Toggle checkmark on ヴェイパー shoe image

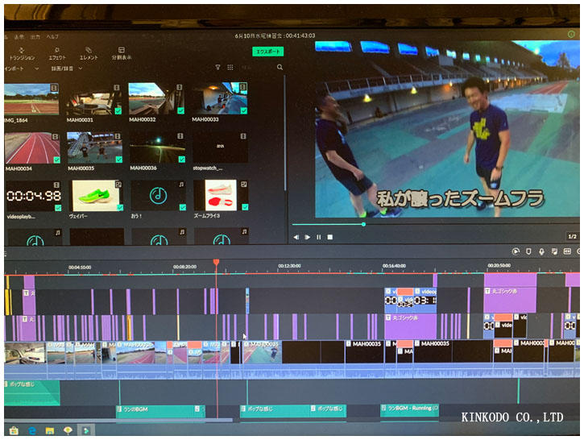(x=118, y=208)
